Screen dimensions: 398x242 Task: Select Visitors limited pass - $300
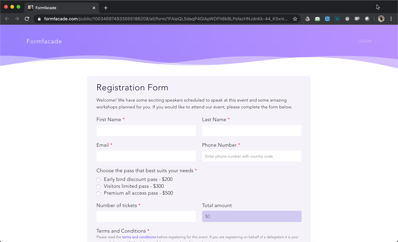[98, 187]
